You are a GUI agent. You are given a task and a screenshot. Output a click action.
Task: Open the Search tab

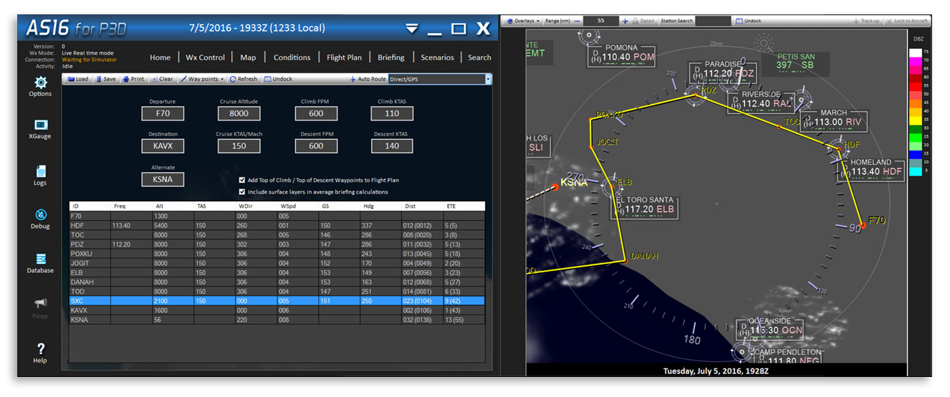point(479,57)
